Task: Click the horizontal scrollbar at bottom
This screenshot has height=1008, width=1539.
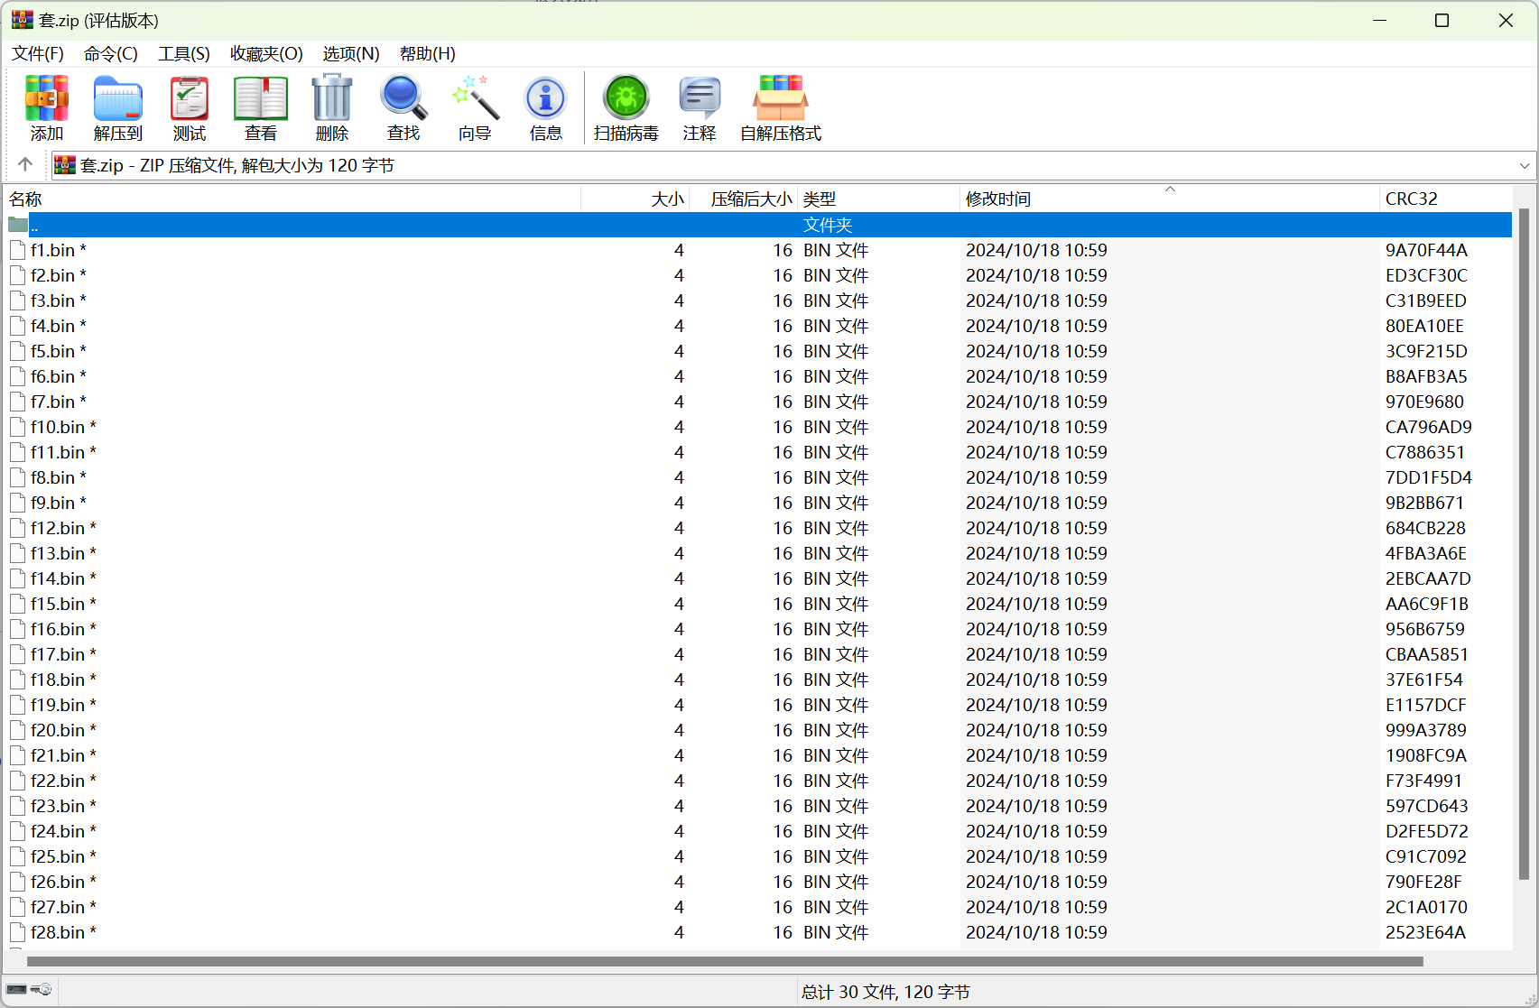Action: click(x=722, y=962)
